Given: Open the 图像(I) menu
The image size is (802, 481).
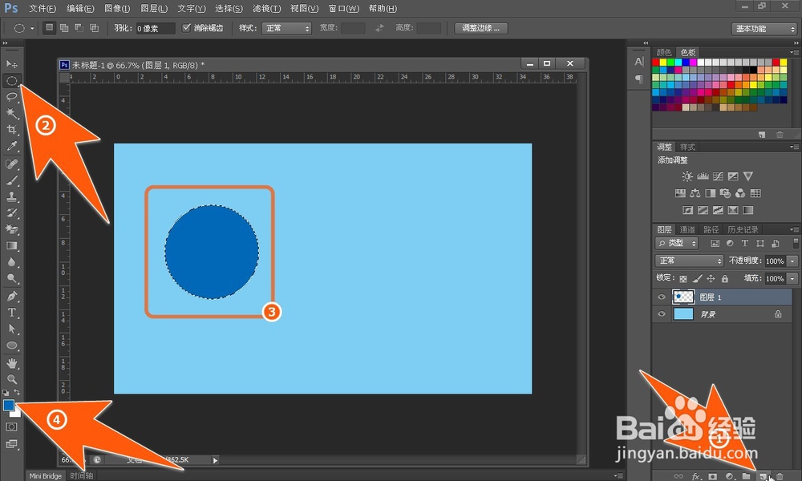Looking at the screenshot, I should (x=117, y=8).
